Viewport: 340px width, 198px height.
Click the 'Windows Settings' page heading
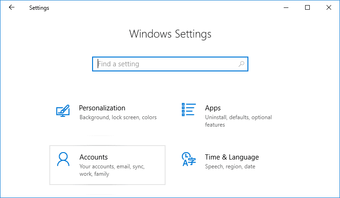170,34
